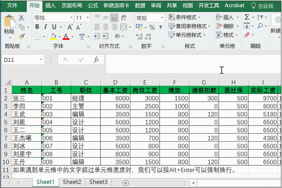This screenshot has width=282, height=188.
Task: Click Clear eraser icon
Action: tap(247, 35)
